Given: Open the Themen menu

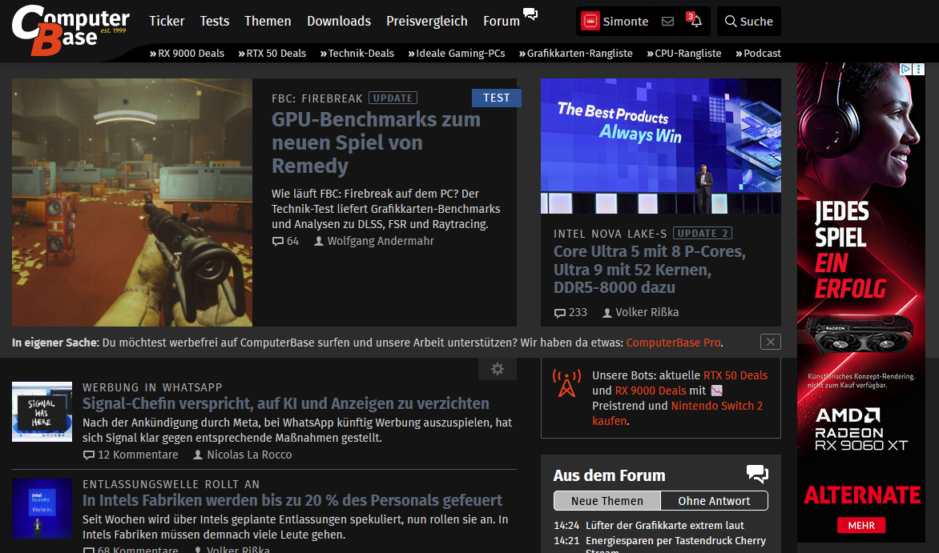Looking at the screenshot, I should tap(268, 21).
